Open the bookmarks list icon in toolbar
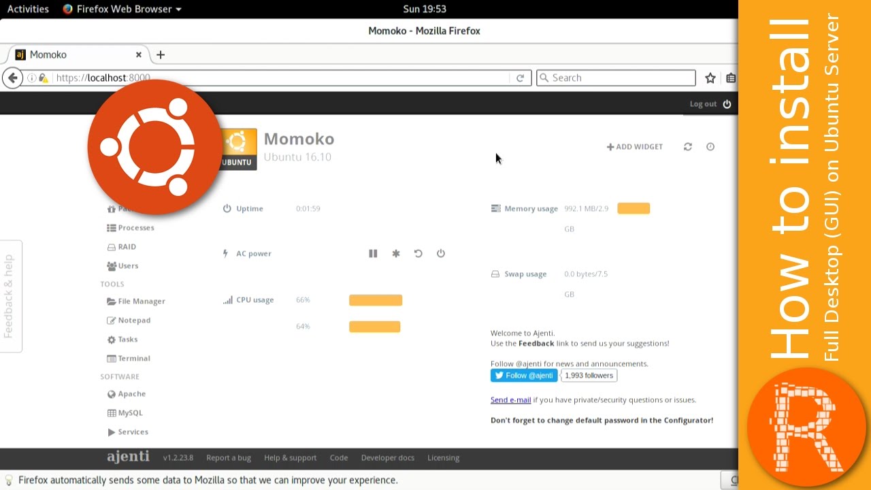Viewport: 871px width, 490px height. 731,78
